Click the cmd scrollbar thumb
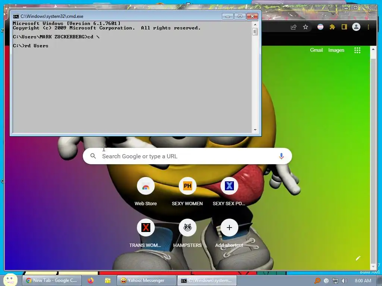The height and width of the screenshot is (286, 382). tap(255, 32)
